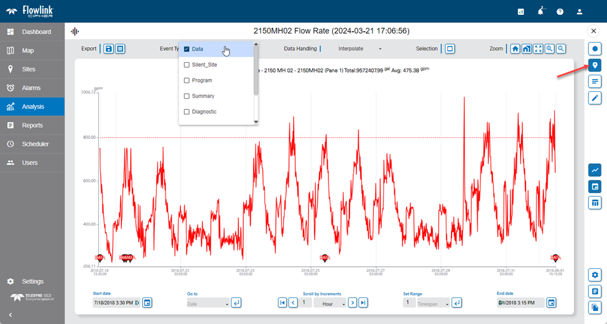Click the End date input field
This screenshot has height=324, width=607.
(x=520, y=303)
